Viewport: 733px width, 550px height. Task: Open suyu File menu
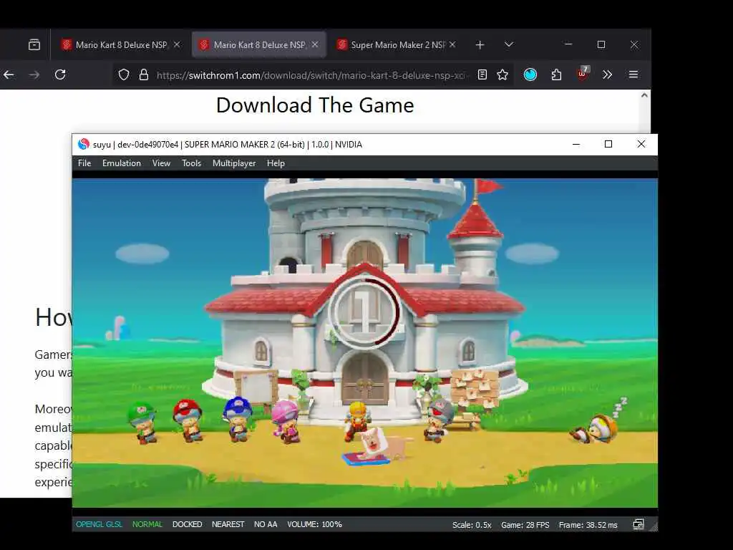pyautogui.click(x=84, y=163)
